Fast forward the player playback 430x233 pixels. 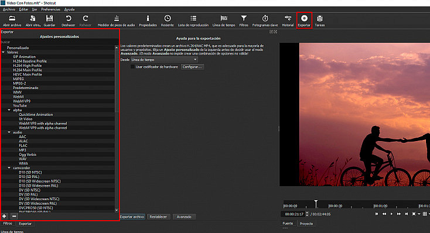point(399,214)
